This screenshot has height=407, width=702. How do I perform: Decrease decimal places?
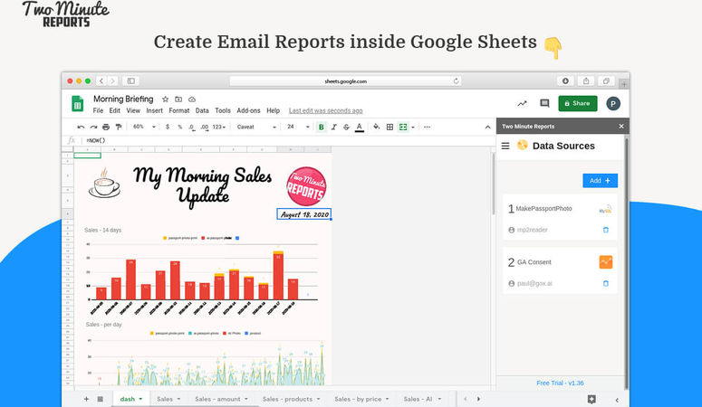[x=192, y=127]
